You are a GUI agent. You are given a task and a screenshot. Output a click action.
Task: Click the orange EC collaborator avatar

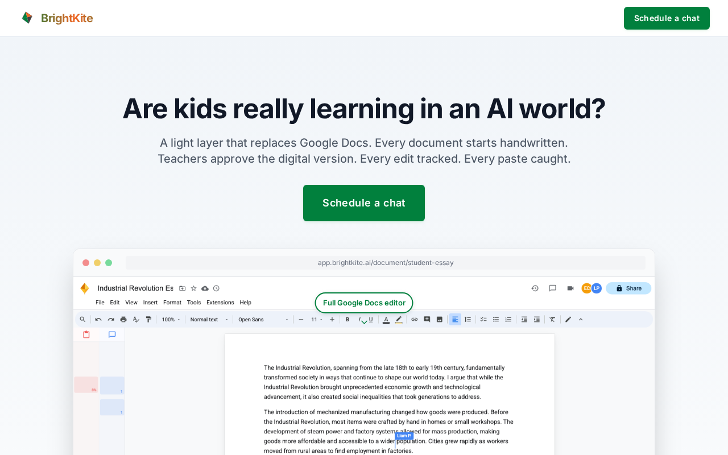[586, 288]
